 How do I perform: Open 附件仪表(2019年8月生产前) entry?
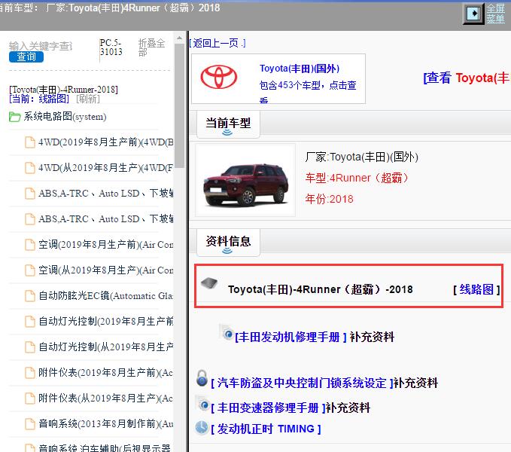(x=105, y=372)
